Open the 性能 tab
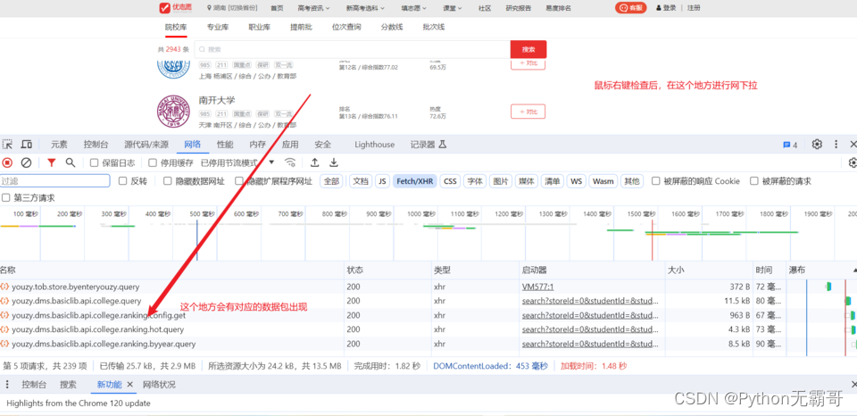Screen dimensions: 857x416 pos(225,145)
